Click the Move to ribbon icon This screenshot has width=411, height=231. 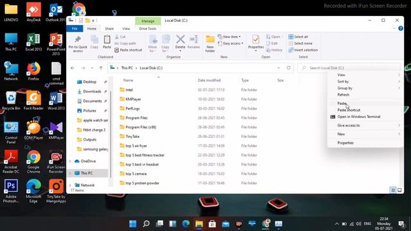(153, 40)
